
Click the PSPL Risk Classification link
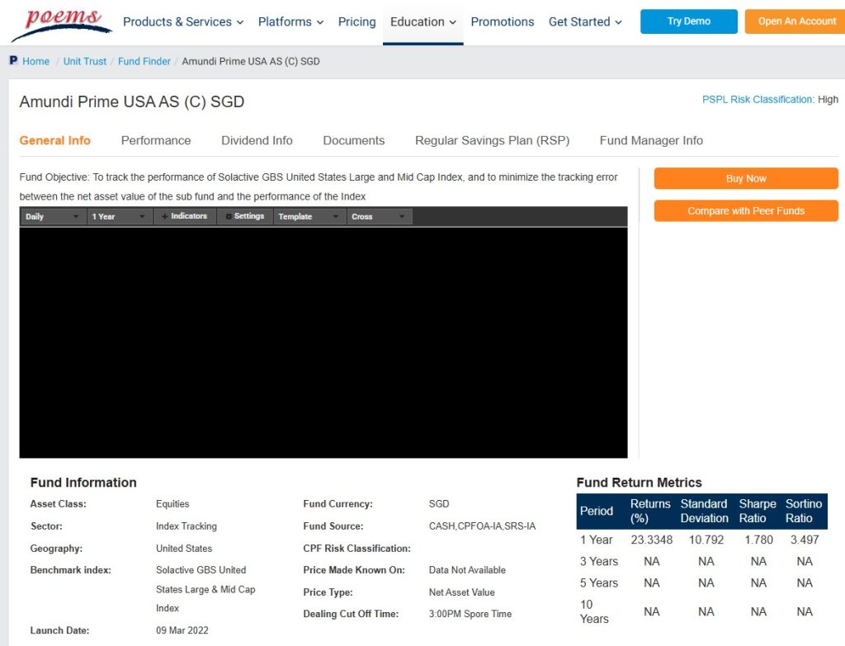pyautogui.click(x=758, y=100)
